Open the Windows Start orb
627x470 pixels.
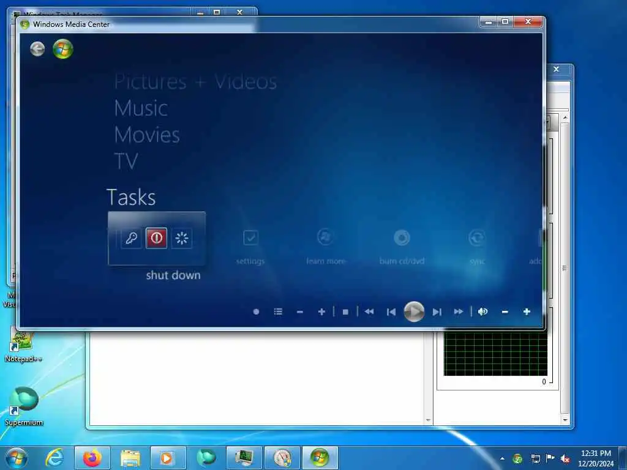(17, 458)
